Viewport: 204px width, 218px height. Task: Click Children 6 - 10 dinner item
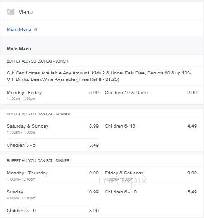pyautogui.click(x=151, y=192)
